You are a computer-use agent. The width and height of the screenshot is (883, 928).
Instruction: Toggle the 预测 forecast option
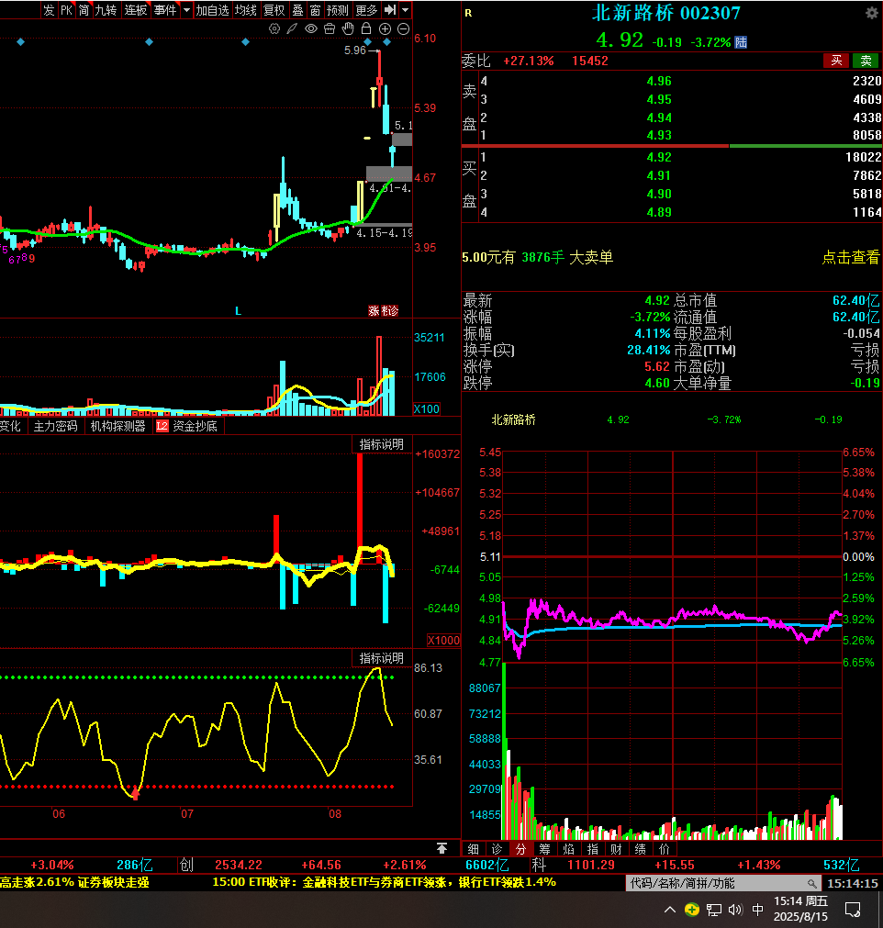[x=338, y=10]
